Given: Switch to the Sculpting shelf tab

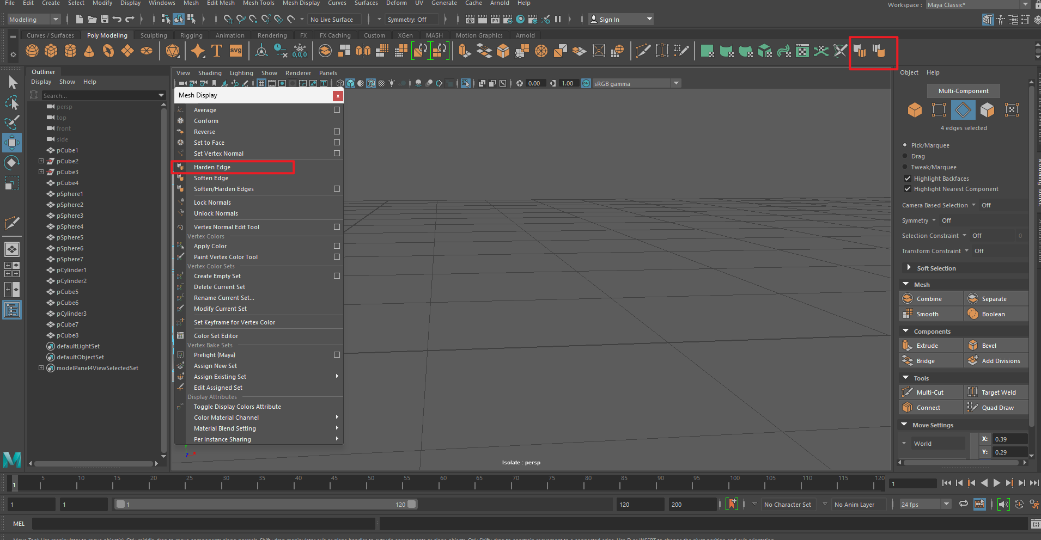Looking at the screenshot, I should click(154, 35).
